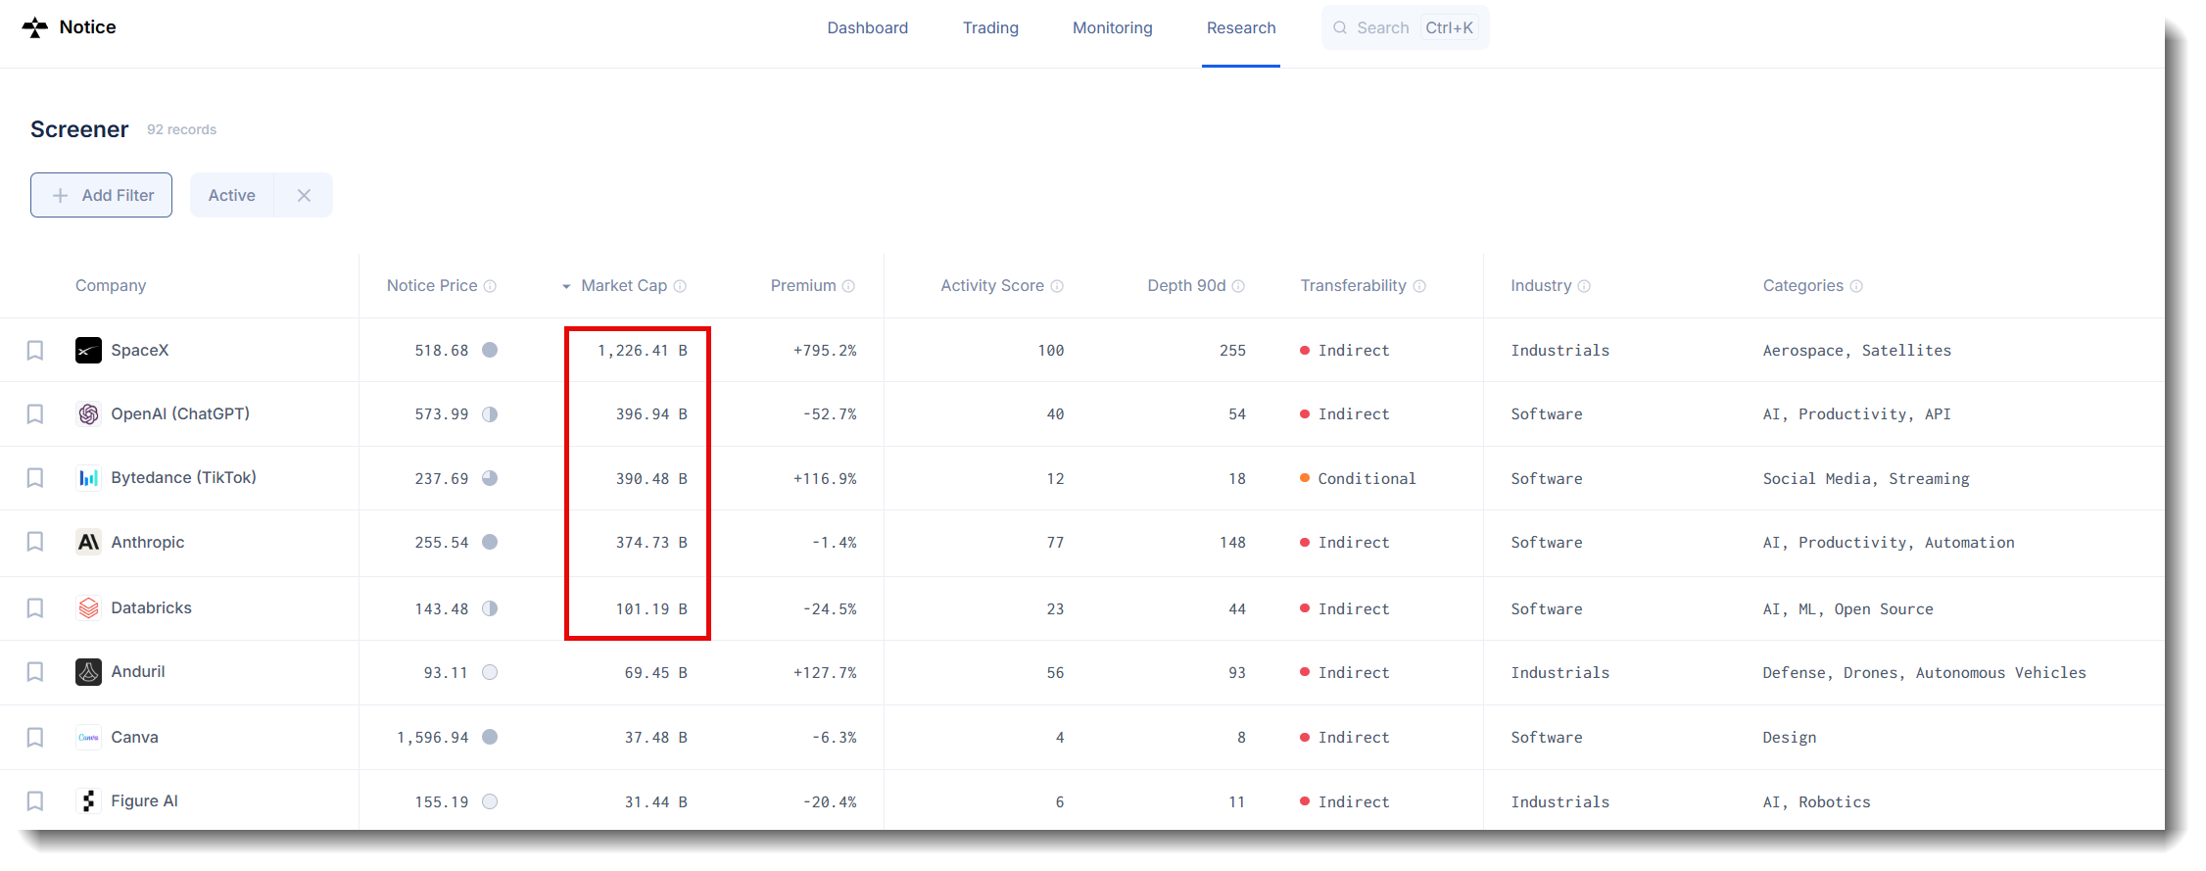Click the Databricks company logo
Screen dimensions: 2206x871
pos(88,607)
